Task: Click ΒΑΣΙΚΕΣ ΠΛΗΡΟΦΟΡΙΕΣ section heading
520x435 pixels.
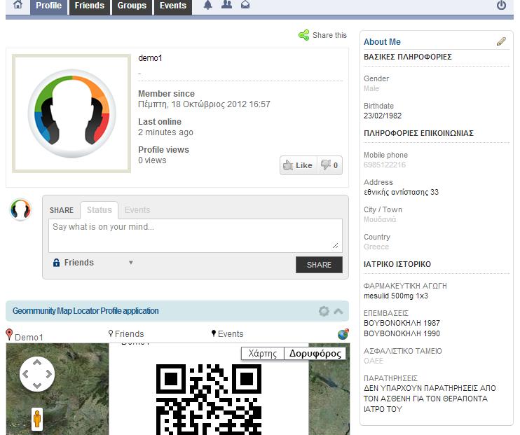Action: click(408, 57)
